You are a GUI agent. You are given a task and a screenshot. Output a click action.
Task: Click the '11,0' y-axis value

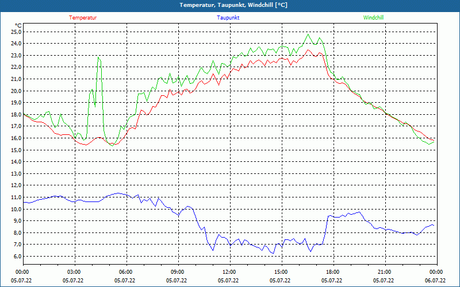pos(17,197)
